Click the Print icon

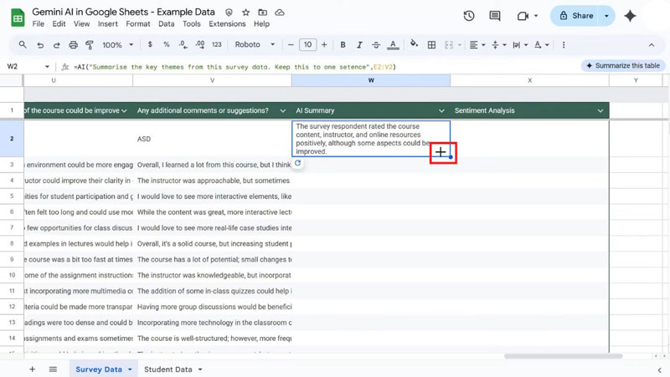74,44
